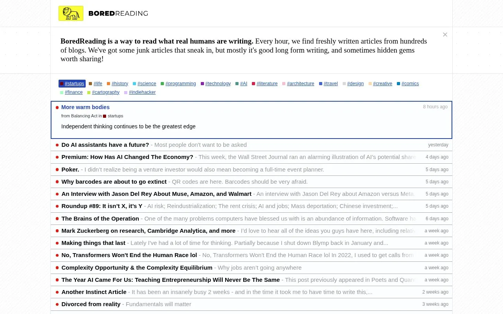Browse the #literature tag

point(264,84)
